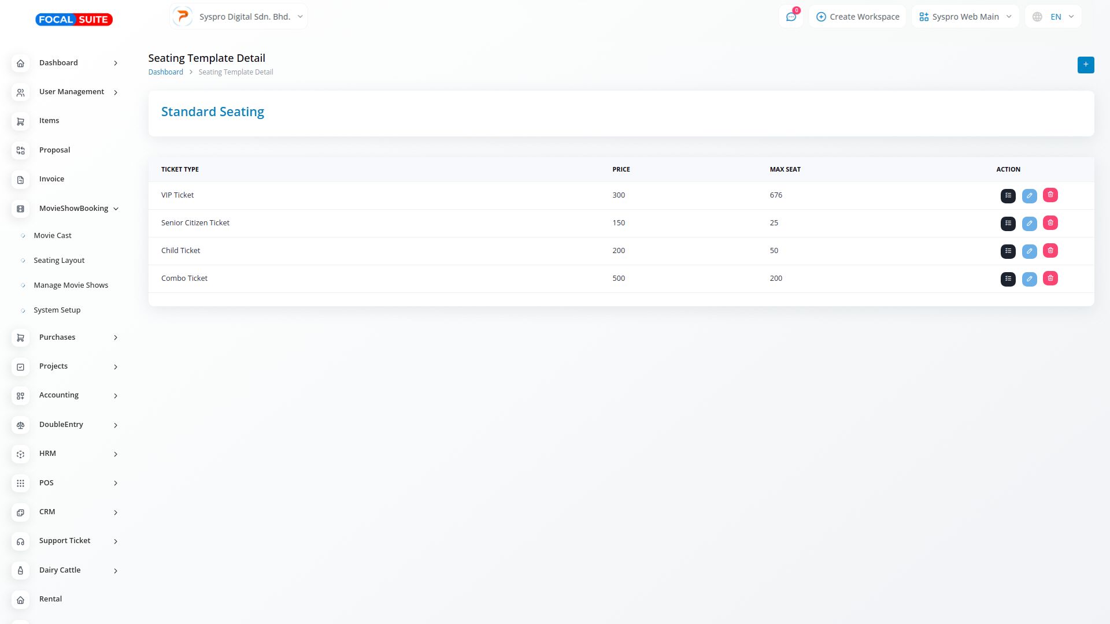Click the edit pencil icon for VIP Ticket

pyautogui.click(x=1029, y=196)
